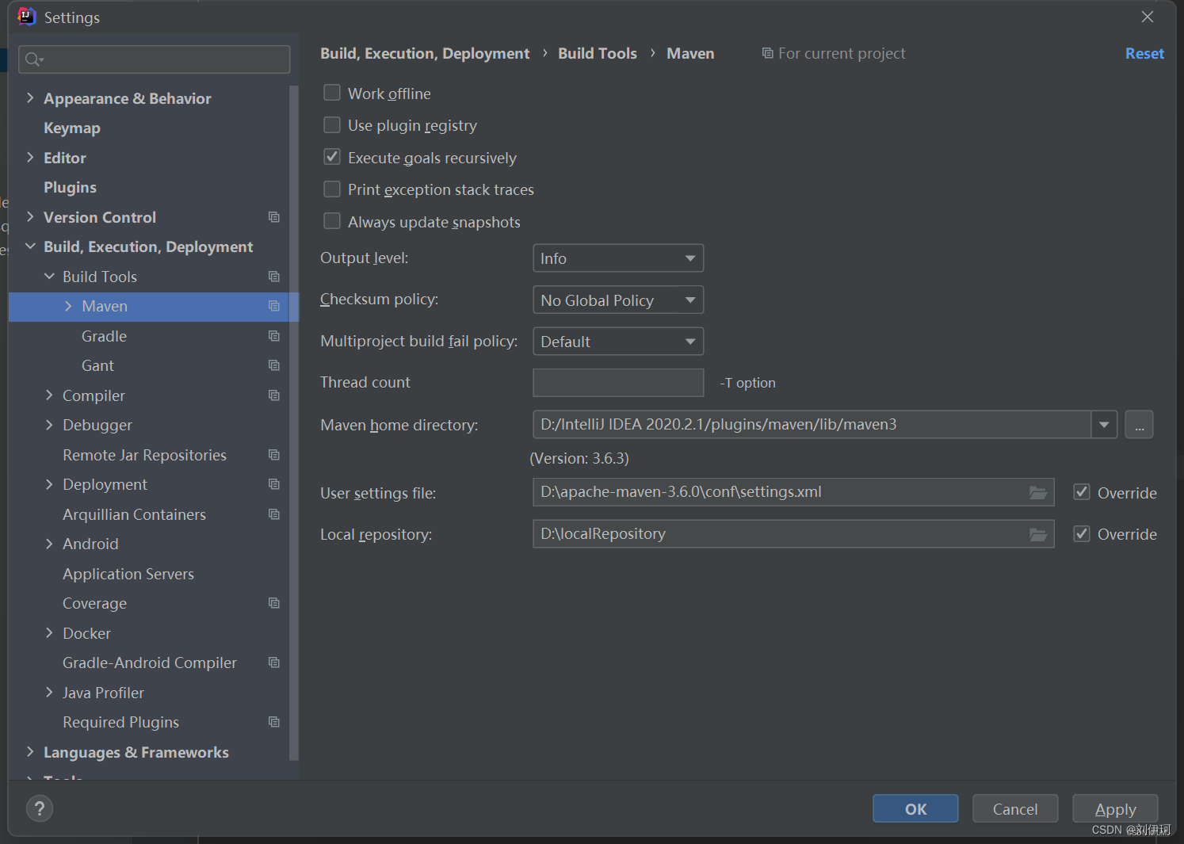Enable Print exception stack traces
This screenshot has height=844, width=1184.
(332, 189)
